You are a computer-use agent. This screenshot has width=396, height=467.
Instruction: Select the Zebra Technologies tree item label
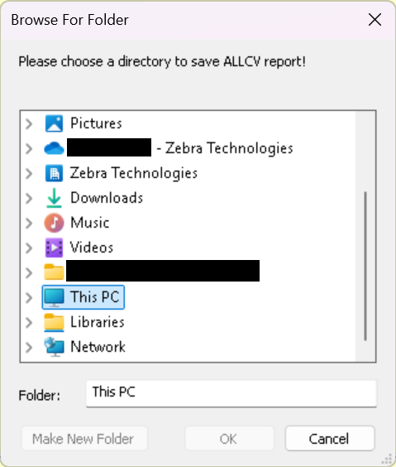[x=134, y=173]
